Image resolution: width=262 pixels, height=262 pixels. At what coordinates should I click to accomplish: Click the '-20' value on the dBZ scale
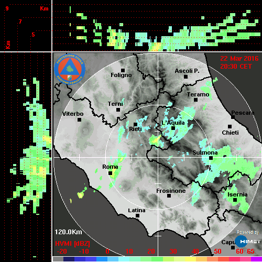(62, 252)
